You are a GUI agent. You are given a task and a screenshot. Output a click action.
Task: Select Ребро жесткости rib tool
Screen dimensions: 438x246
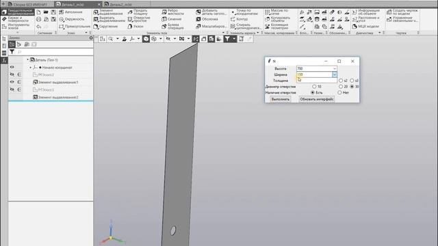[x=172, y=12]
